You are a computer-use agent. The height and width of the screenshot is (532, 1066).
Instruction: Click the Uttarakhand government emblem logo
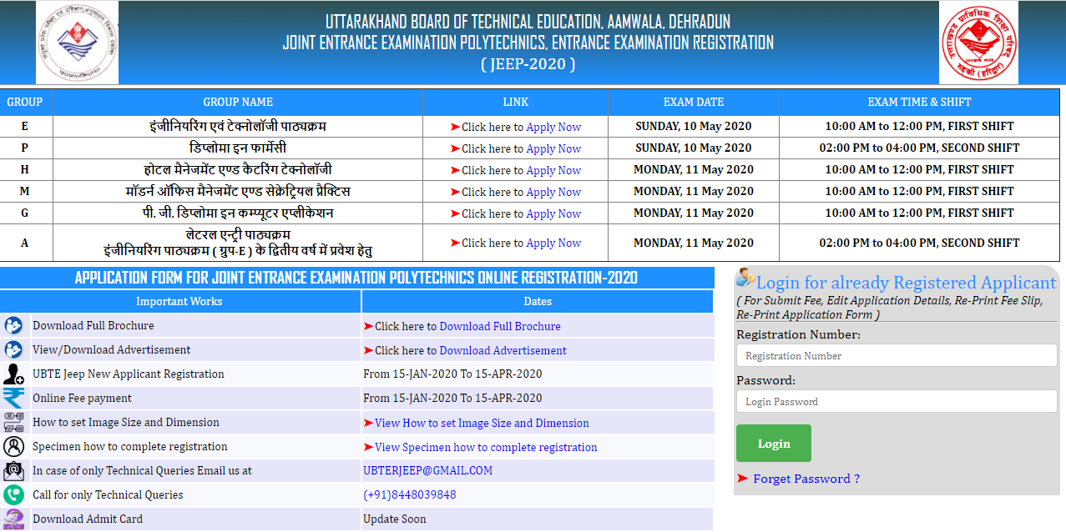[77, 42]
